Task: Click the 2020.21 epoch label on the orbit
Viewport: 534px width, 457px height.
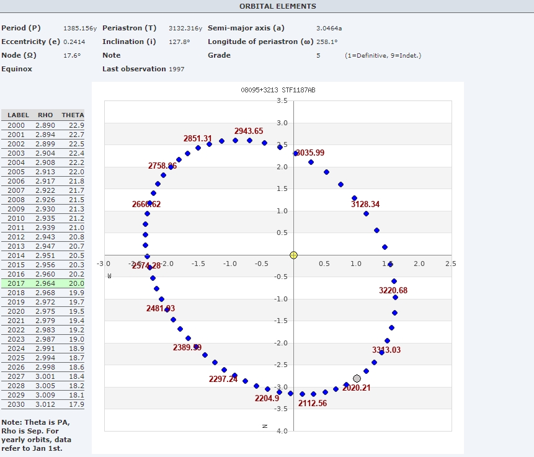Action: pyautogui.click(x=356, y=388)
